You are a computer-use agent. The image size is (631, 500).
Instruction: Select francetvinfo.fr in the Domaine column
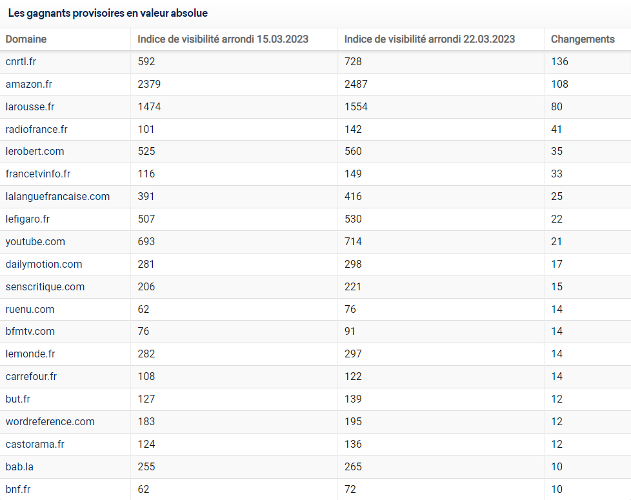[x=38, y=174]
